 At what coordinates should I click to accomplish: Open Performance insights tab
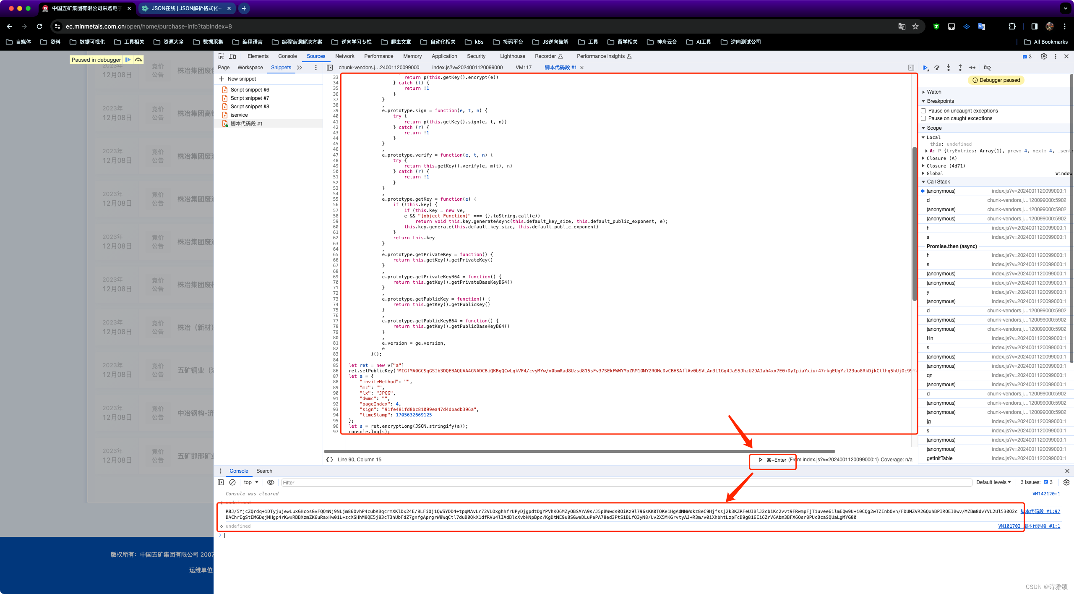click(x=604, y=56)
